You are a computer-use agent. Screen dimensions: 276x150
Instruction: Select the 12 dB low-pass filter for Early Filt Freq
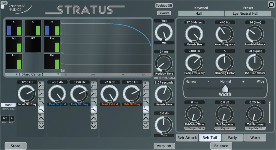coord(94,101)
